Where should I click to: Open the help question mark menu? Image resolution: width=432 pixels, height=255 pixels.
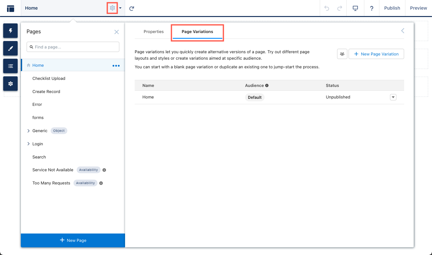[372, 8]
